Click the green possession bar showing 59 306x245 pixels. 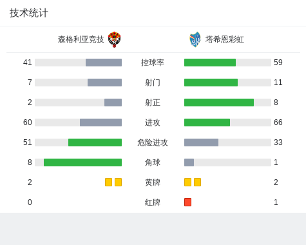coord(210,63)
